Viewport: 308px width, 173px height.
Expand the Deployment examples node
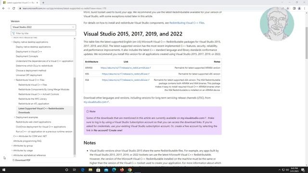click(14, 117)
